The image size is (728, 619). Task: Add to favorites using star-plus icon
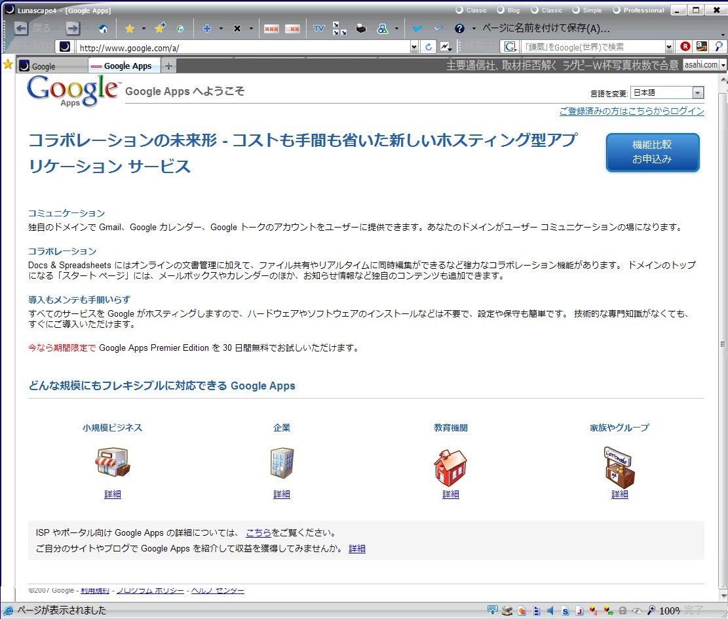(160, 28)
